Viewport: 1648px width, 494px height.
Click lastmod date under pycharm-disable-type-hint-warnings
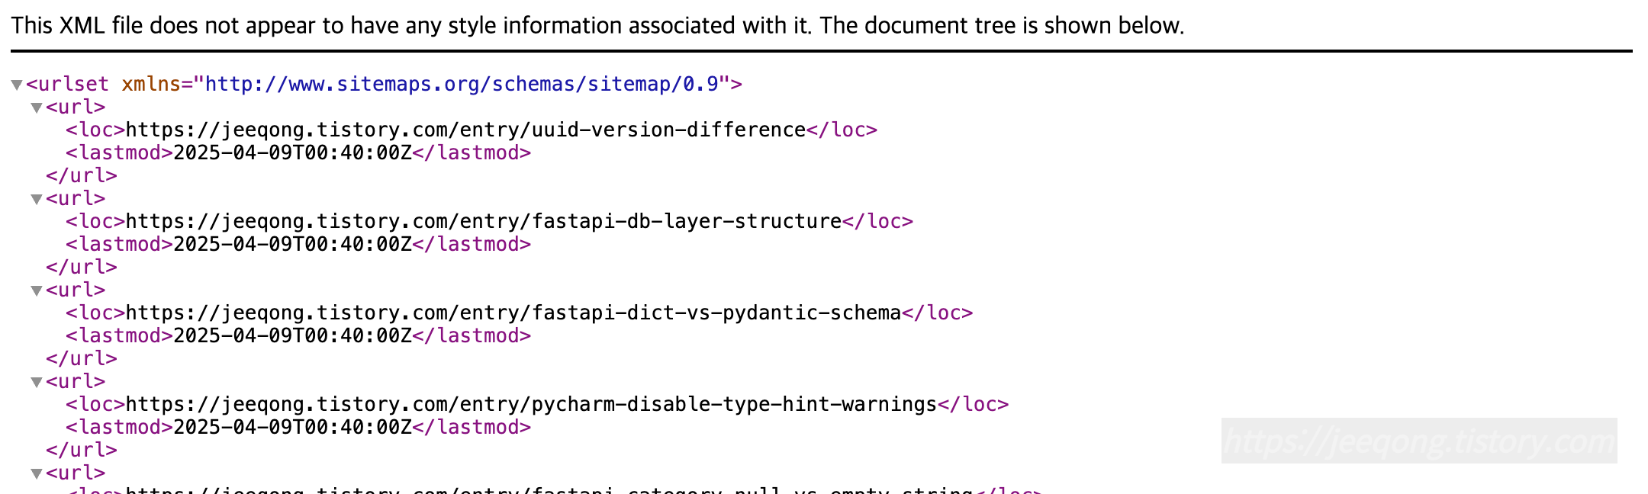293,427
